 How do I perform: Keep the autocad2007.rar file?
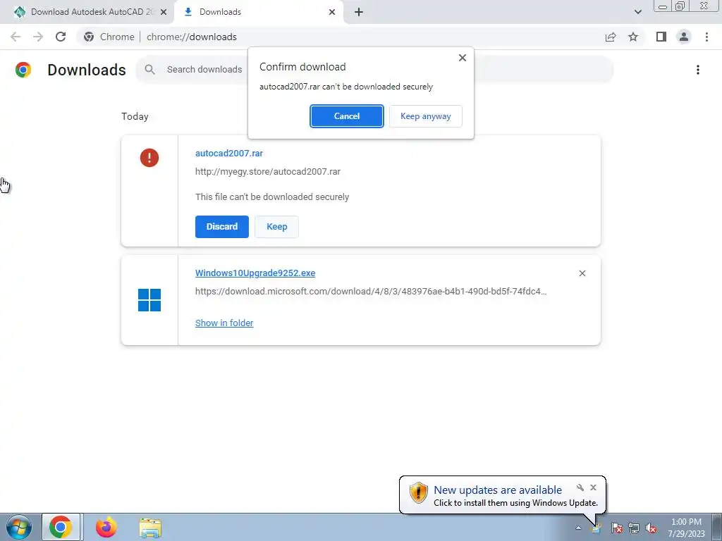pyautogui.click(x=276, y=226)
